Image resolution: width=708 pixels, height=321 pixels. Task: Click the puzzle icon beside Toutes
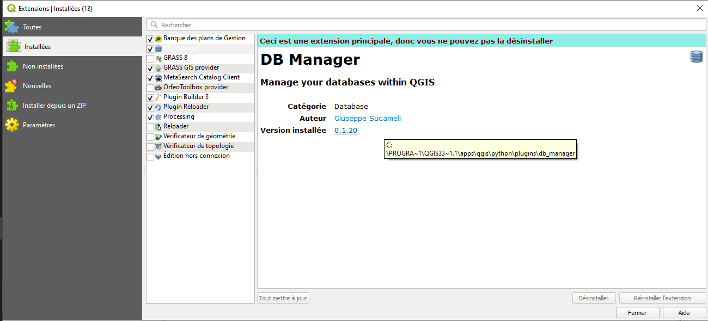tap(11, 27)
